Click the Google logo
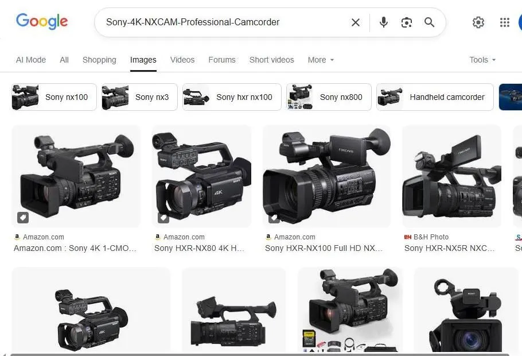522x356 pixels. coord(42,22)
